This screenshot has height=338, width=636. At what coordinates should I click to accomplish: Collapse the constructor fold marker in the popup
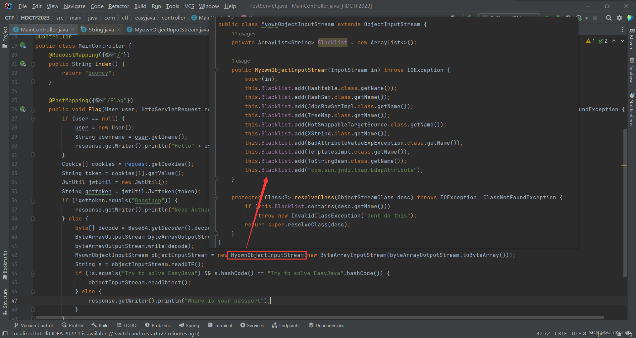point(215,70)
